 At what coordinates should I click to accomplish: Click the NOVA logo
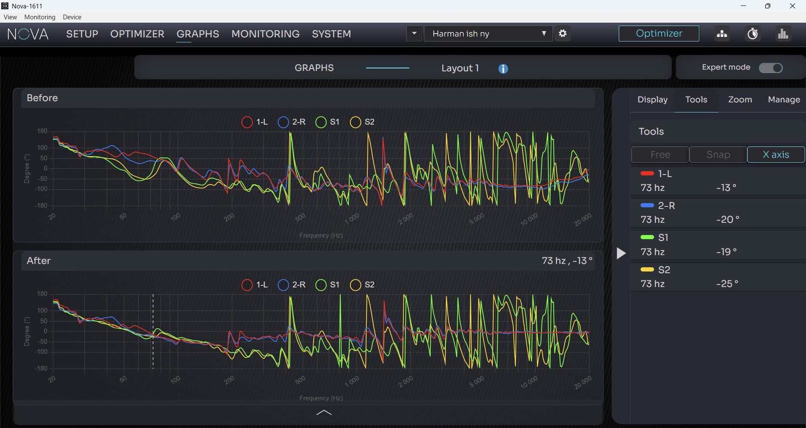click(28, 34)
